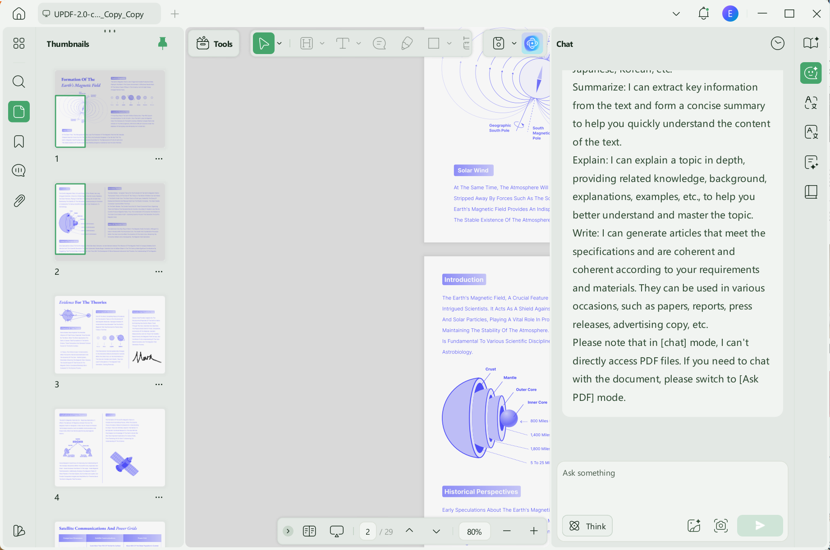Screen dimensions: 830x550
Task: Send the chat message
Action: coord(760,525)
